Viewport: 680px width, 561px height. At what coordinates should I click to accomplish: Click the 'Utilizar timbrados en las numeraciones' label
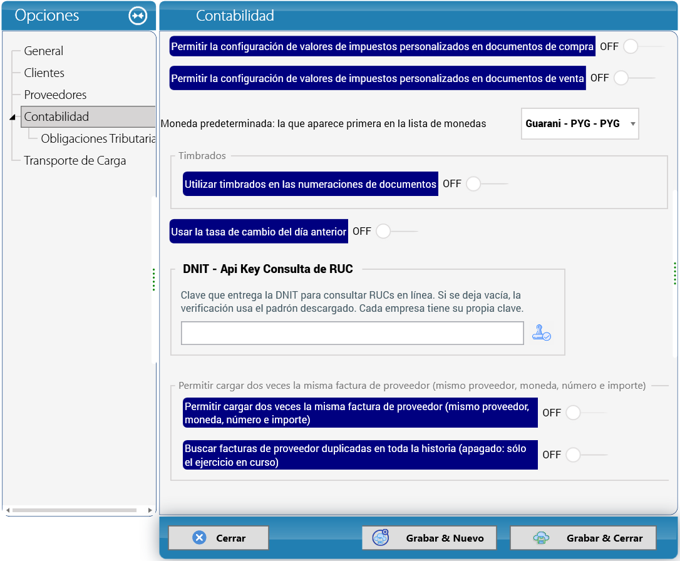[311, 184]
